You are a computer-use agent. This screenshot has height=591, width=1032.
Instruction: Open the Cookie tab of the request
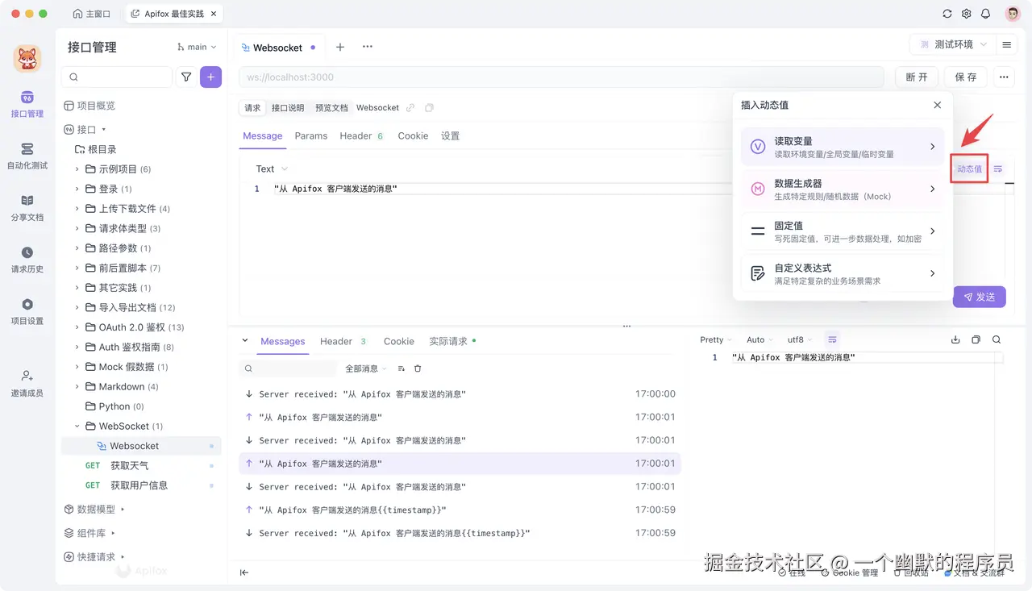point(413,135)
